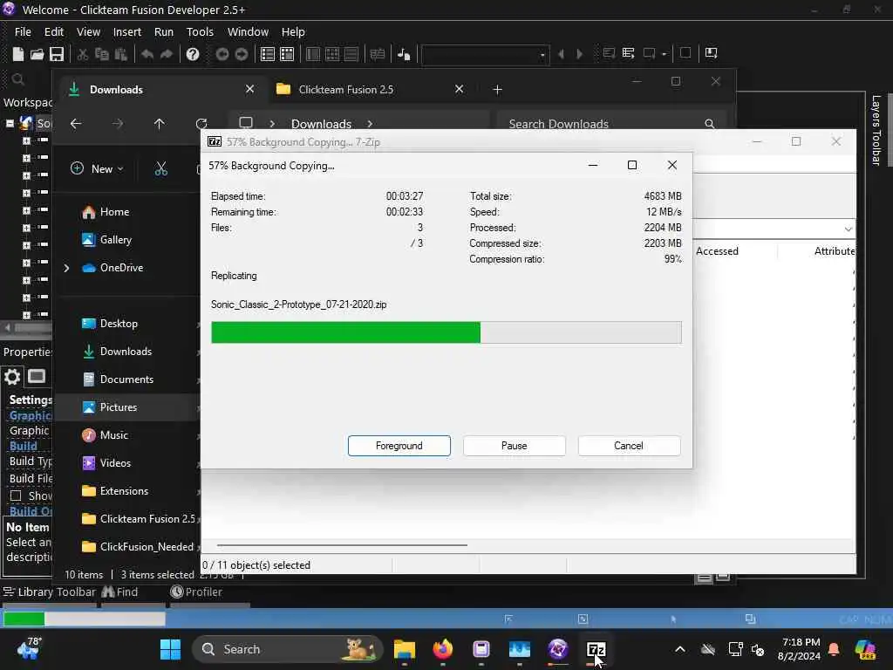Refresh the Downloads Explorer view
This screenshot has height=670, width=893.
click(201, 124)
